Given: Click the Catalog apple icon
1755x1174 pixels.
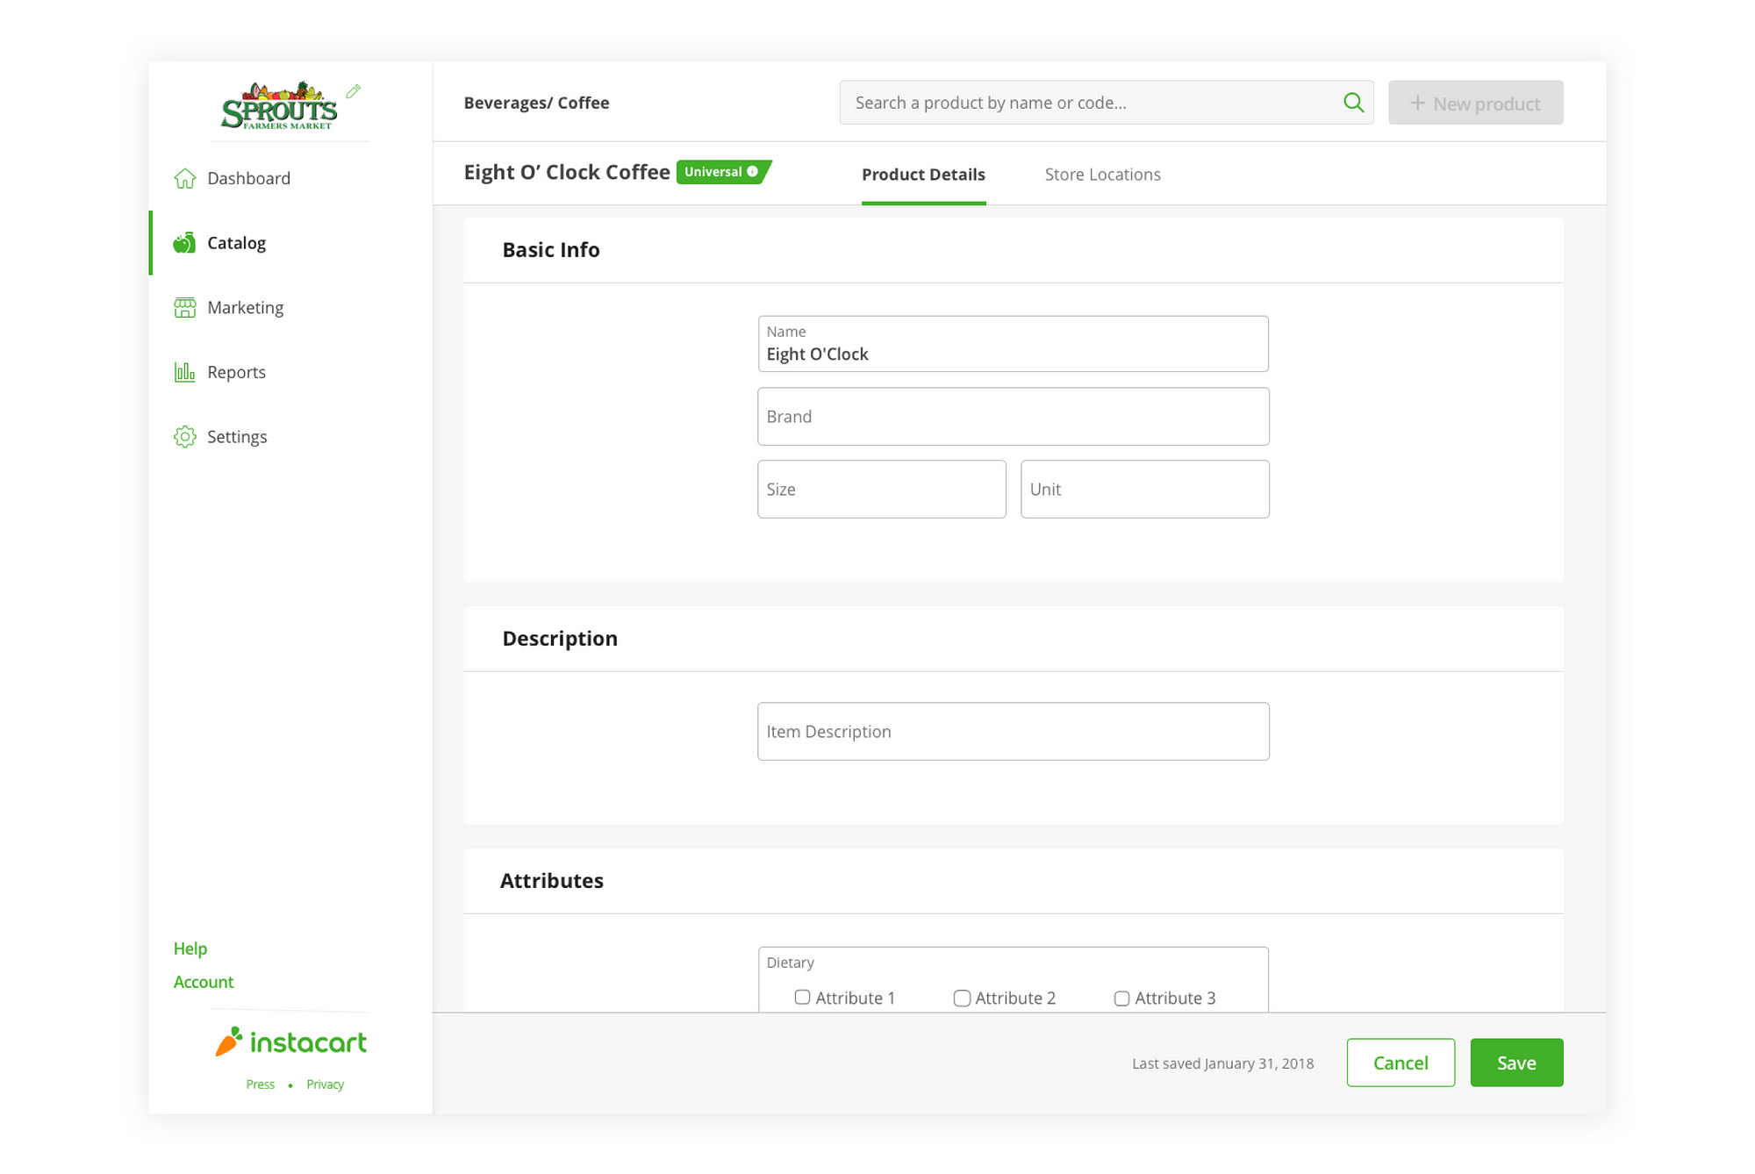Looking at the screenshot, I should pos(184,243).
